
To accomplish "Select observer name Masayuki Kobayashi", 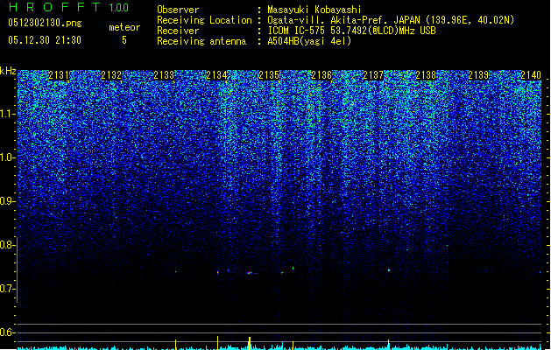I will pyautogui.click(x=314, y=10).
